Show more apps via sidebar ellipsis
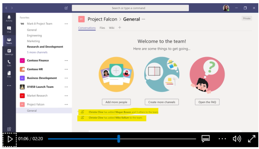 point(9,86)
